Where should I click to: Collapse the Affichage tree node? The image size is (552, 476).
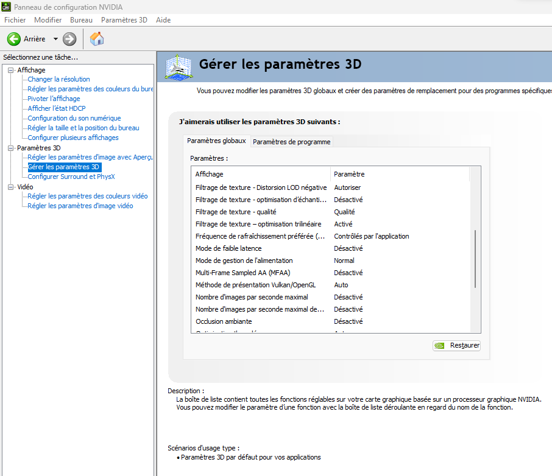[x=10, y=70]
